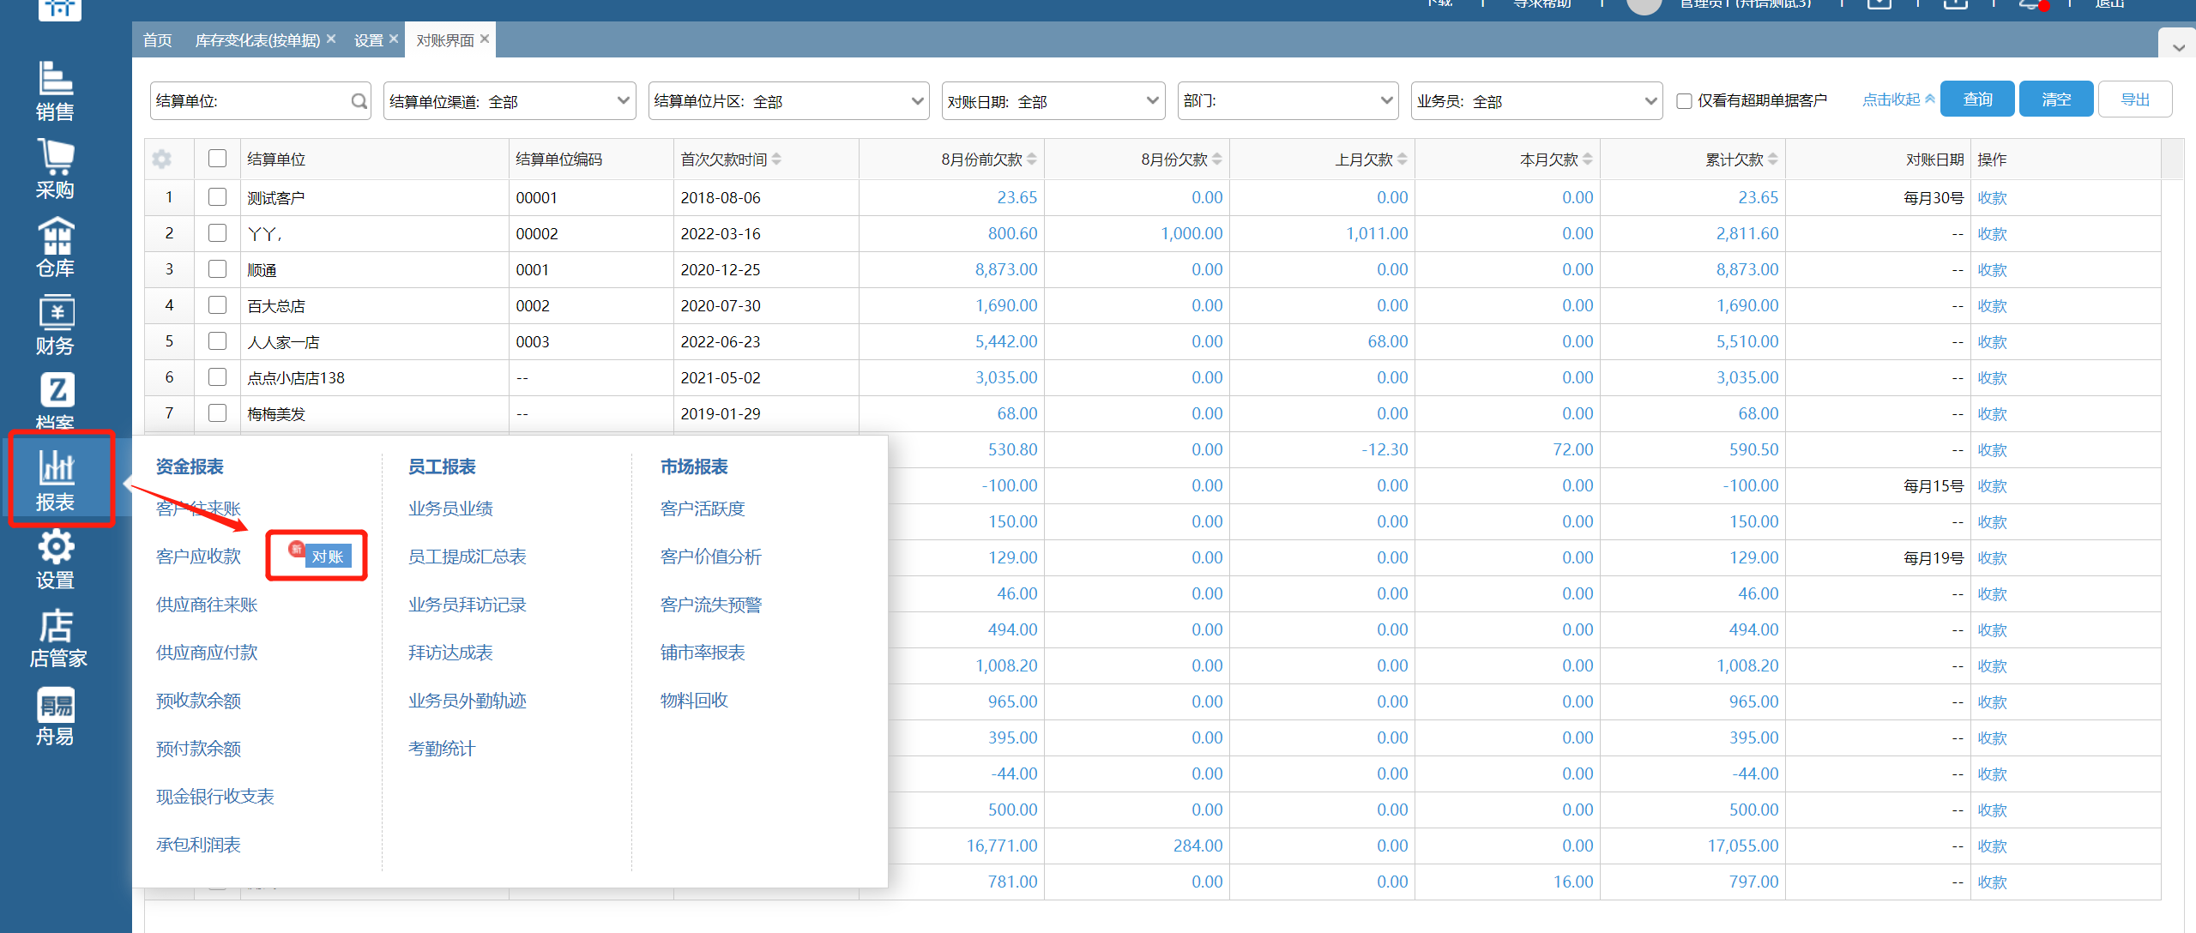The height and width of the screenshot is (933, 2196).
Task: Open the 结算单位渠道 dropdown
Action: pos(510,101)
